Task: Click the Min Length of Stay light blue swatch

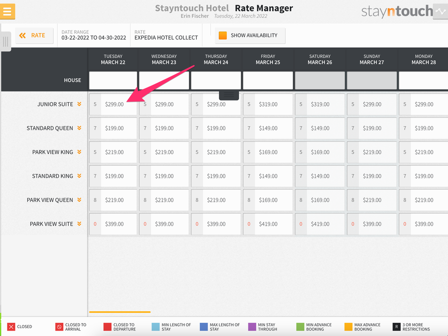Action: coord(156,327)
